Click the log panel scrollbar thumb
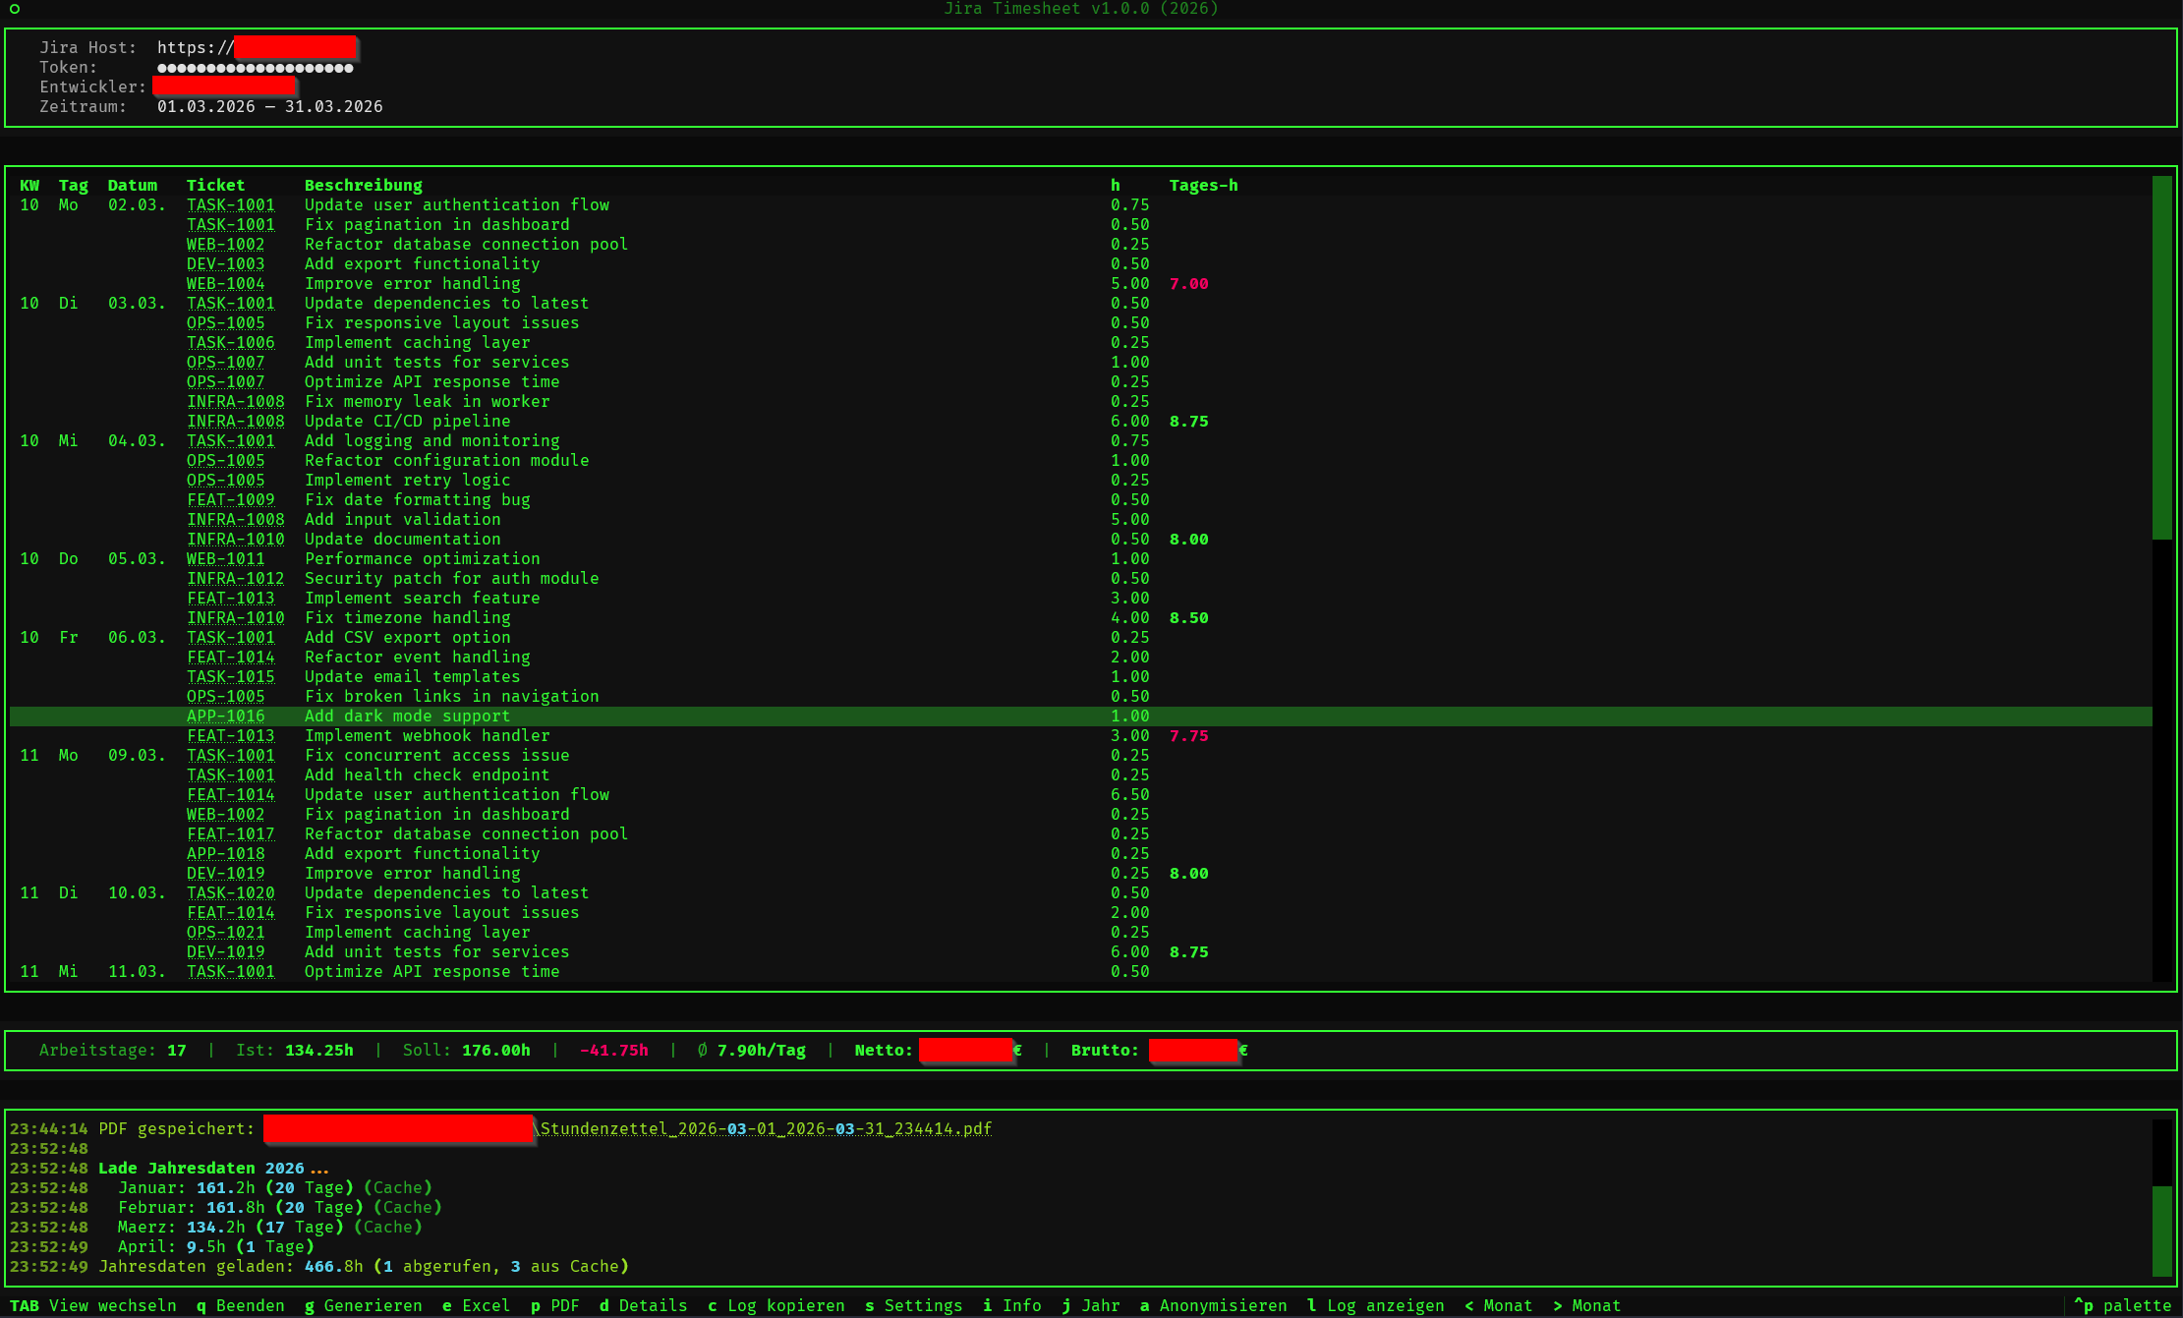The height and width of the screenshot is (1318, 2183). 2162,1232
